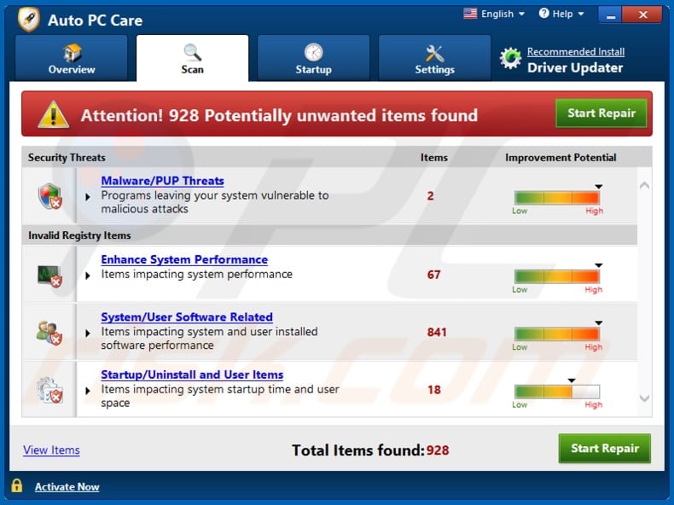Click the item count 18
The height and width of the screenshot is (505, 674).
[x=434, y=390]
